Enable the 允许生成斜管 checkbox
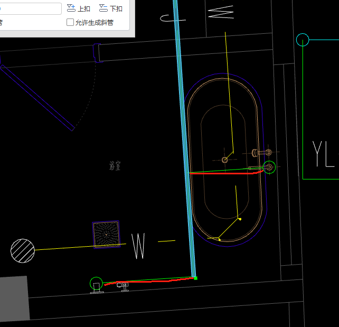The width and height of the screenshot is (339, 327). pyautogui.click(x=70, y=22)
